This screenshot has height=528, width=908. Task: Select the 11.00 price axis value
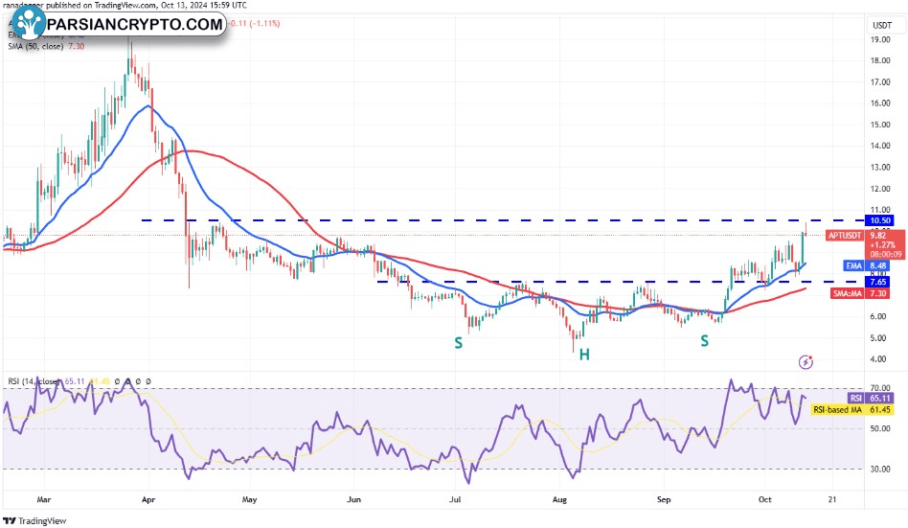click(879, 209)
